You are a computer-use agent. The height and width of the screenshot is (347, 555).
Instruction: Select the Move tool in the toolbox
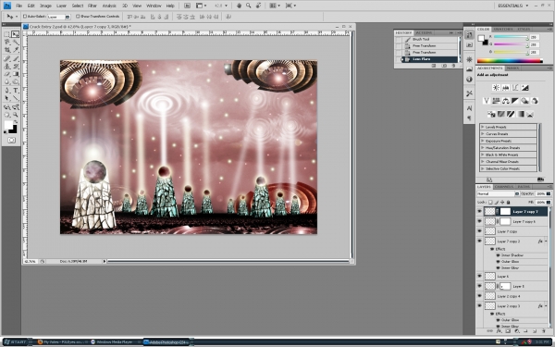(15, 34)
